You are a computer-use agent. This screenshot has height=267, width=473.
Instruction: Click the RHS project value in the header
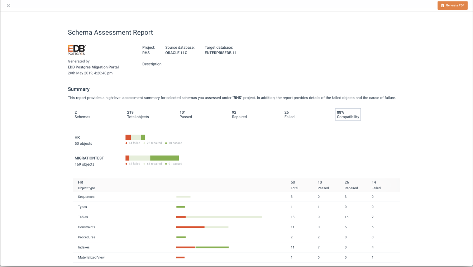coord(146,53)
